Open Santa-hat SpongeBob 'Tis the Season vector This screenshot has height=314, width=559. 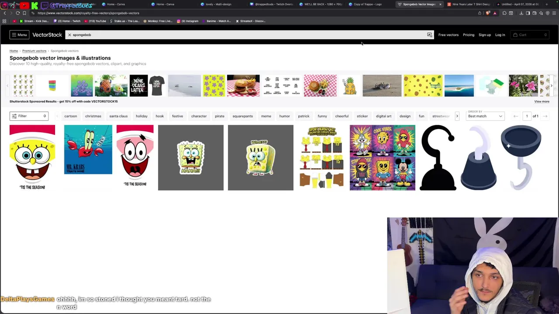pos(32,157)
